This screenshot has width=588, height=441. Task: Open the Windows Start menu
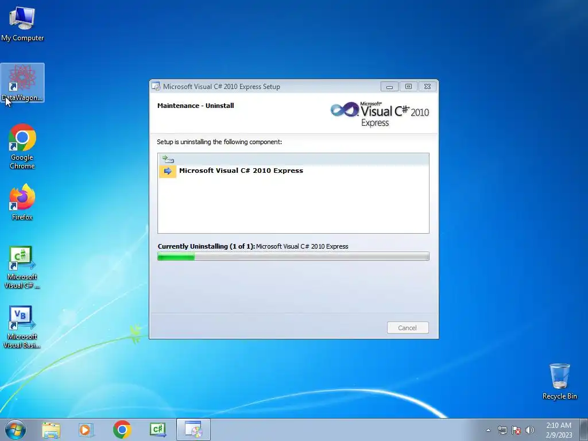pos(16,430)
